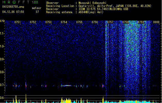Click the A504HB(yagi 4el) antenna text

coord(91,12)
